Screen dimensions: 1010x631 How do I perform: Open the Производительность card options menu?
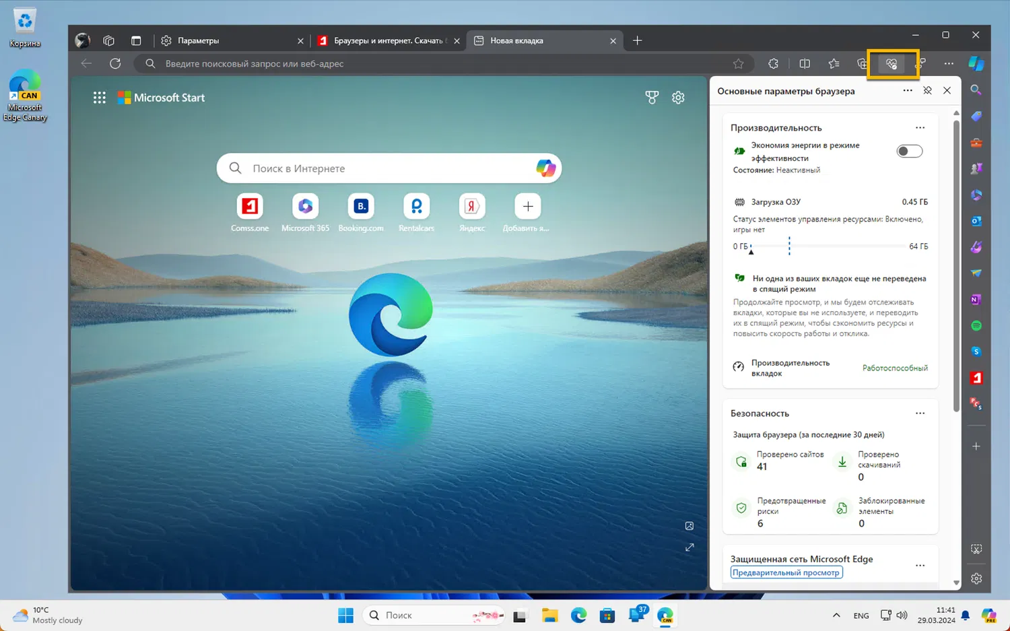click(920, 128)
